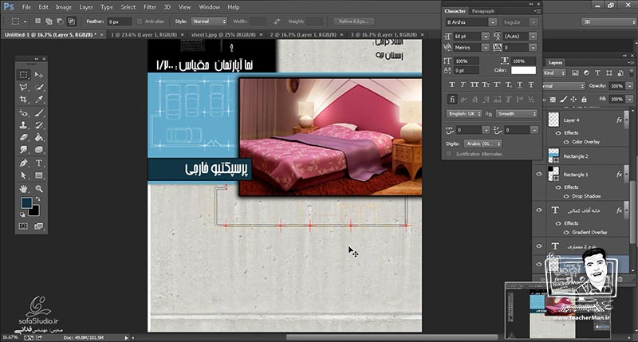Image resolution: width=638 pixels, height=342 pixels.
Task: Open the 60 pt font size dropdown
Action: pos(486,36)
